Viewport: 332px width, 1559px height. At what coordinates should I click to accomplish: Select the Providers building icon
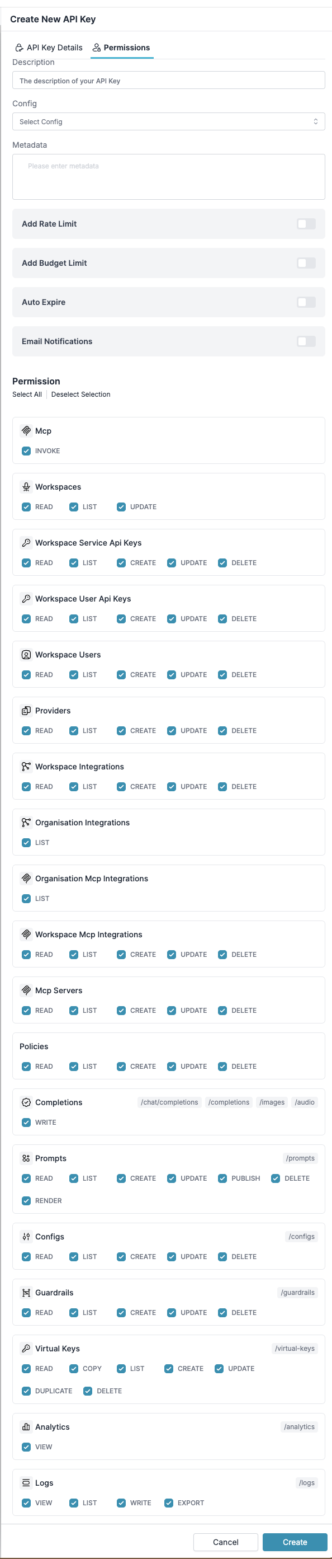pyautogui.click(x=27, y=711)
